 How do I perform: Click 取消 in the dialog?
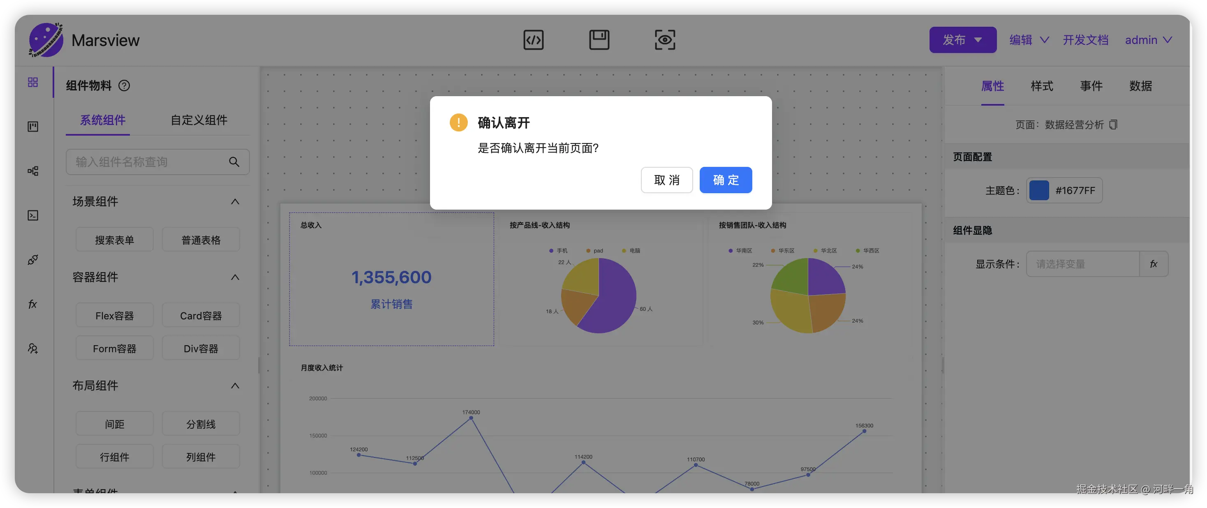tap(666, 180)
